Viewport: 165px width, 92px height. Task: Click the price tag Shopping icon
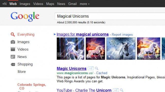13,65
